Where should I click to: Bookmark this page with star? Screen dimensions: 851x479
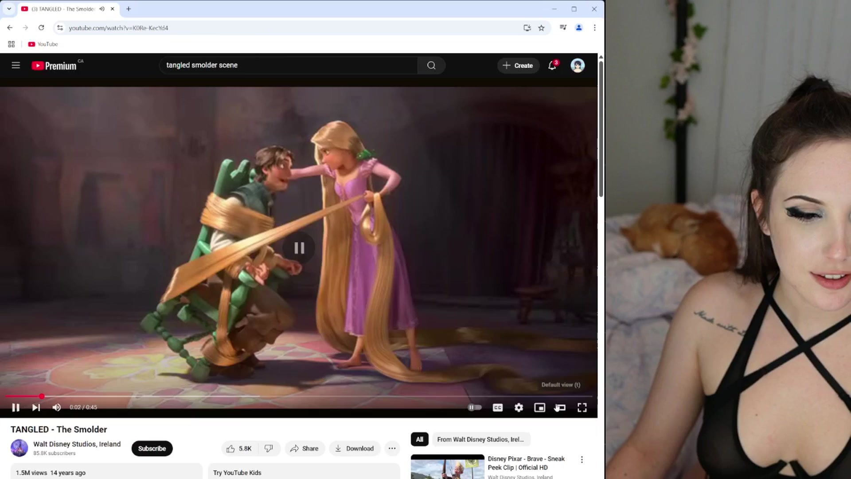[x=541, y=27]
